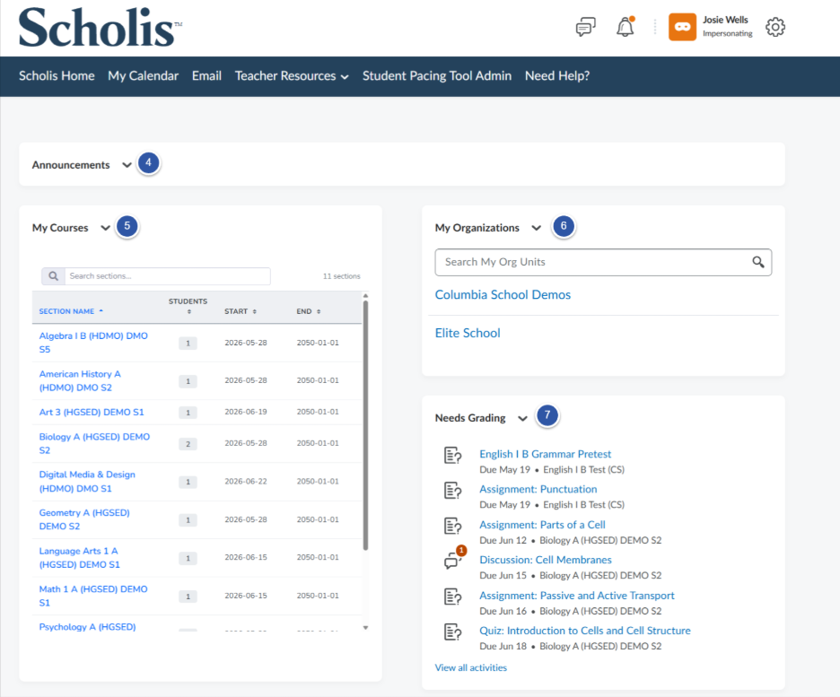Screen dimensions: 840x697
Task: Open the admin tools gear icon
Action: [x=775, y=27]
